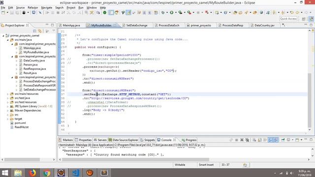Click the Console horizontal scrollbar
The width and height of the screenshot is (315, 177).
[136, 159]
